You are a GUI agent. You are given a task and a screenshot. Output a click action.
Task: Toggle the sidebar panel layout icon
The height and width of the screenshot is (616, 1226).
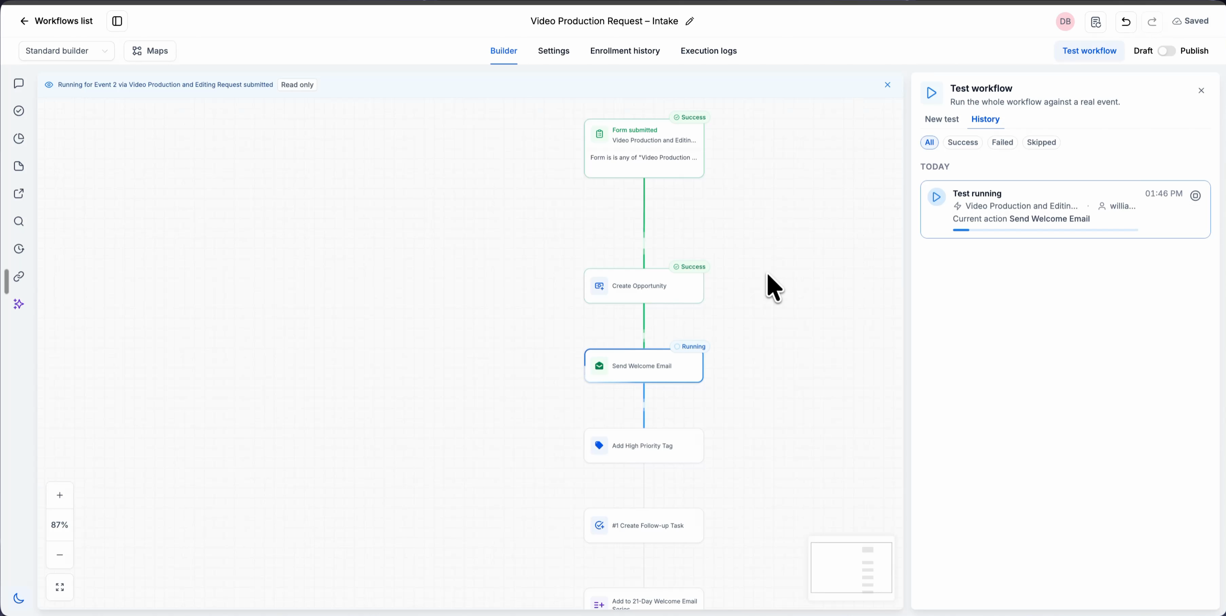tap(117, 21)
